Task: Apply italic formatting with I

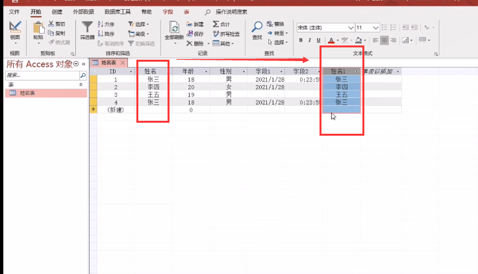Action: pos(310,40)
